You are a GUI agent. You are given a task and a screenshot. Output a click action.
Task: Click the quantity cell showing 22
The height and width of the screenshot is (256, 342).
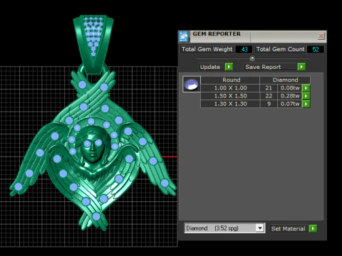pos(269,96)
